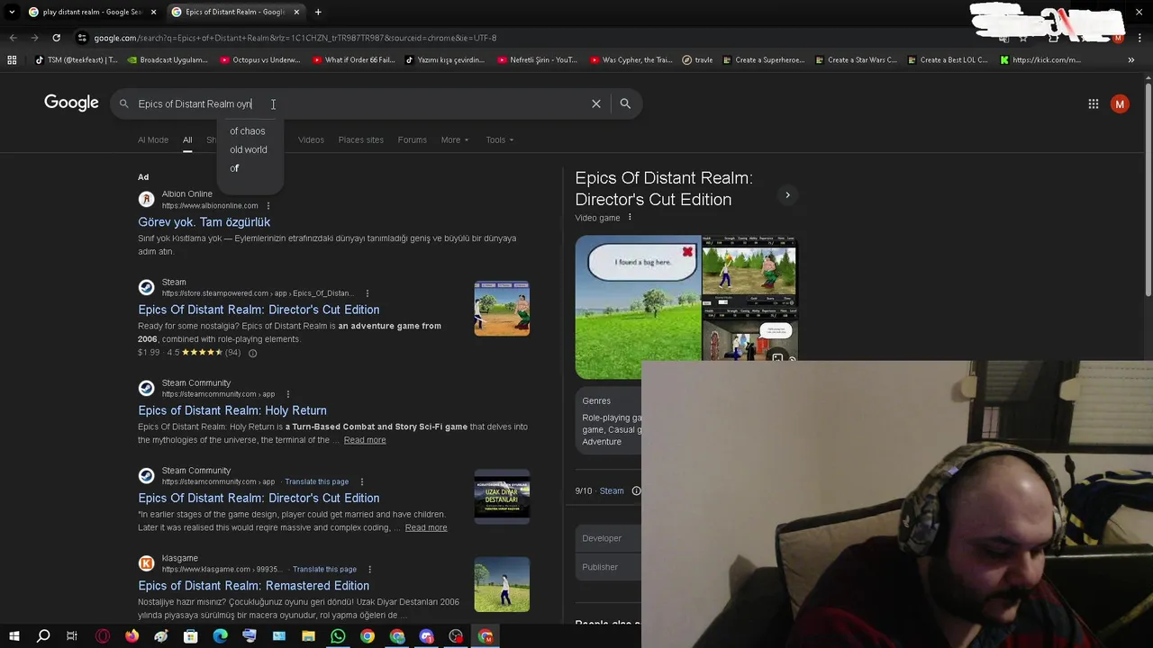1153x648 pixels.
Task: Open options for Steam store result
Action: 367,293
